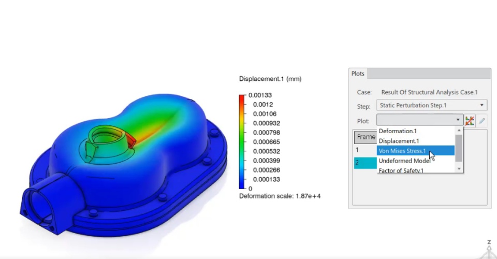The height and width of the screenshot is (259, 497).
Task: Open the Plot combo box arrow
Action: pyautogui.click(x=458, y=120)
